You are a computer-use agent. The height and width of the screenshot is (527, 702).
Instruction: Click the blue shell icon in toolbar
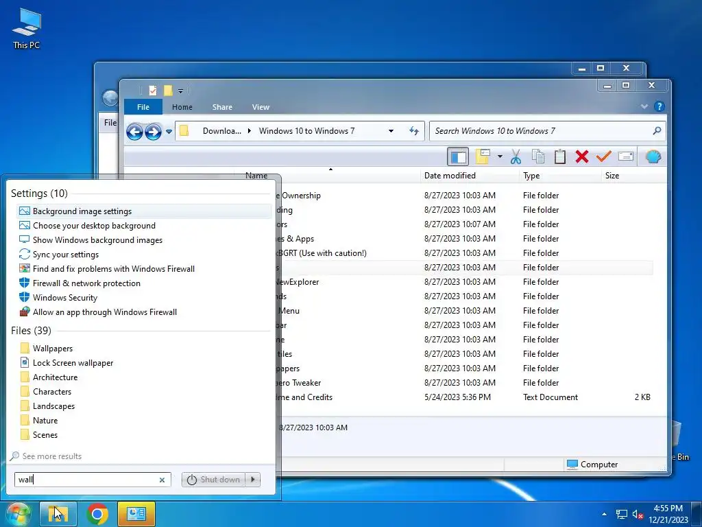(x=653, y=157)
